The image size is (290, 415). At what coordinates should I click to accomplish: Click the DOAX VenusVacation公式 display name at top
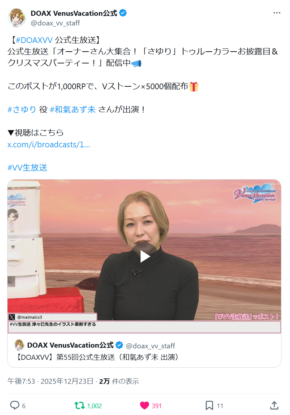[x=74, y=13]
